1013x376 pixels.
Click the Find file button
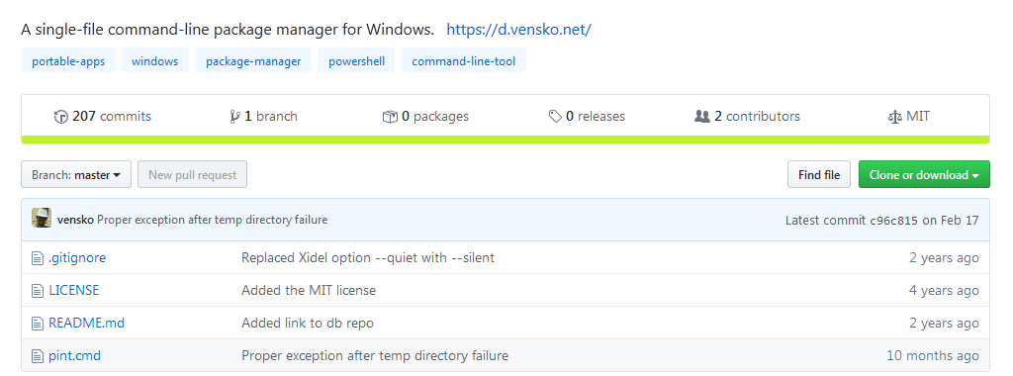pyautogui.click(x=819, y=174)
